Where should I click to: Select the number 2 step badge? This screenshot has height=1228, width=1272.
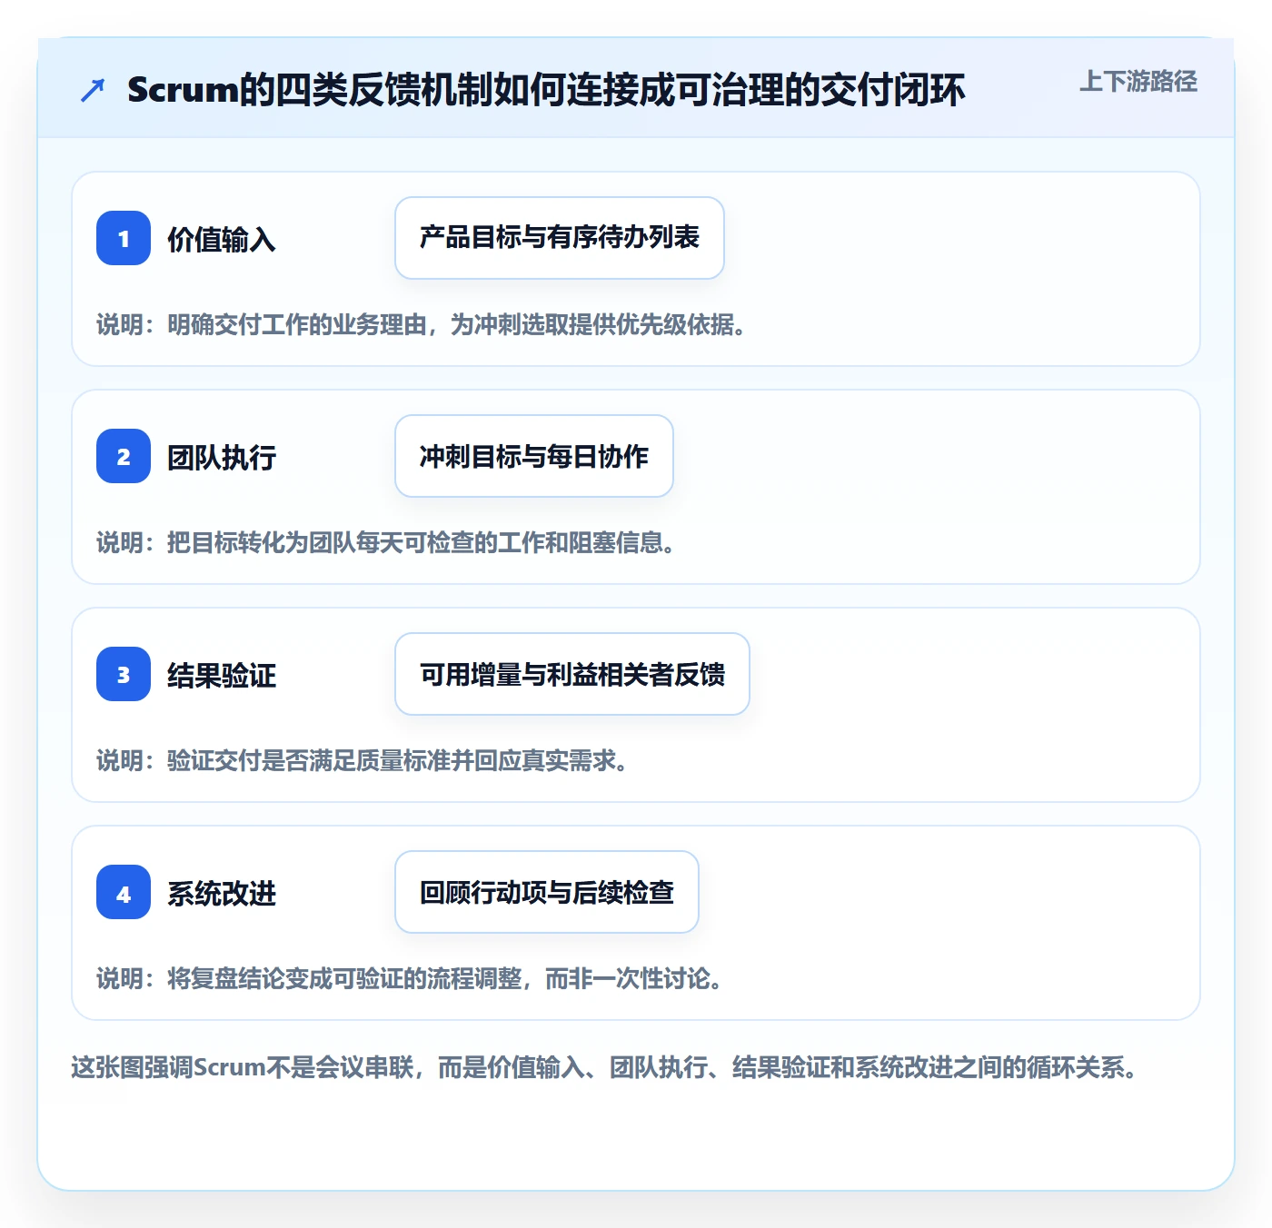click(124, 456)
